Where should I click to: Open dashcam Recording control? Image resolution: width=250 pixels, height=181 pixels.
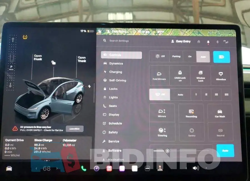(x=191, y=113)
